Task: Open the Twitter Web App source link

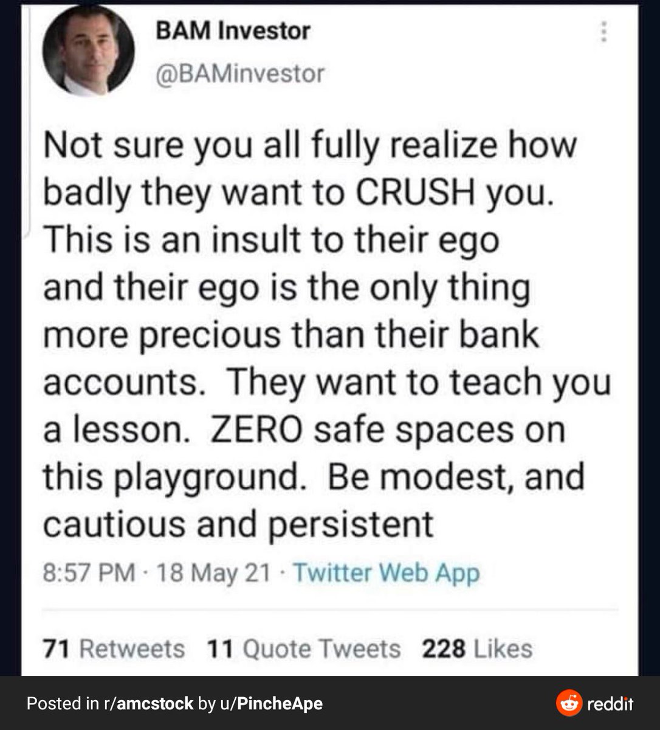Action: tap(387, 573)
